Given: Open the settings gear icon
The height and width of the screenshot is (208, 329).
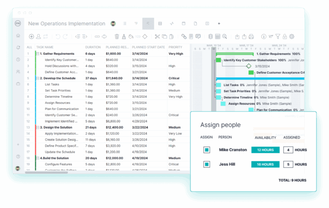Looking at the screenshot, I should [292, 37].
